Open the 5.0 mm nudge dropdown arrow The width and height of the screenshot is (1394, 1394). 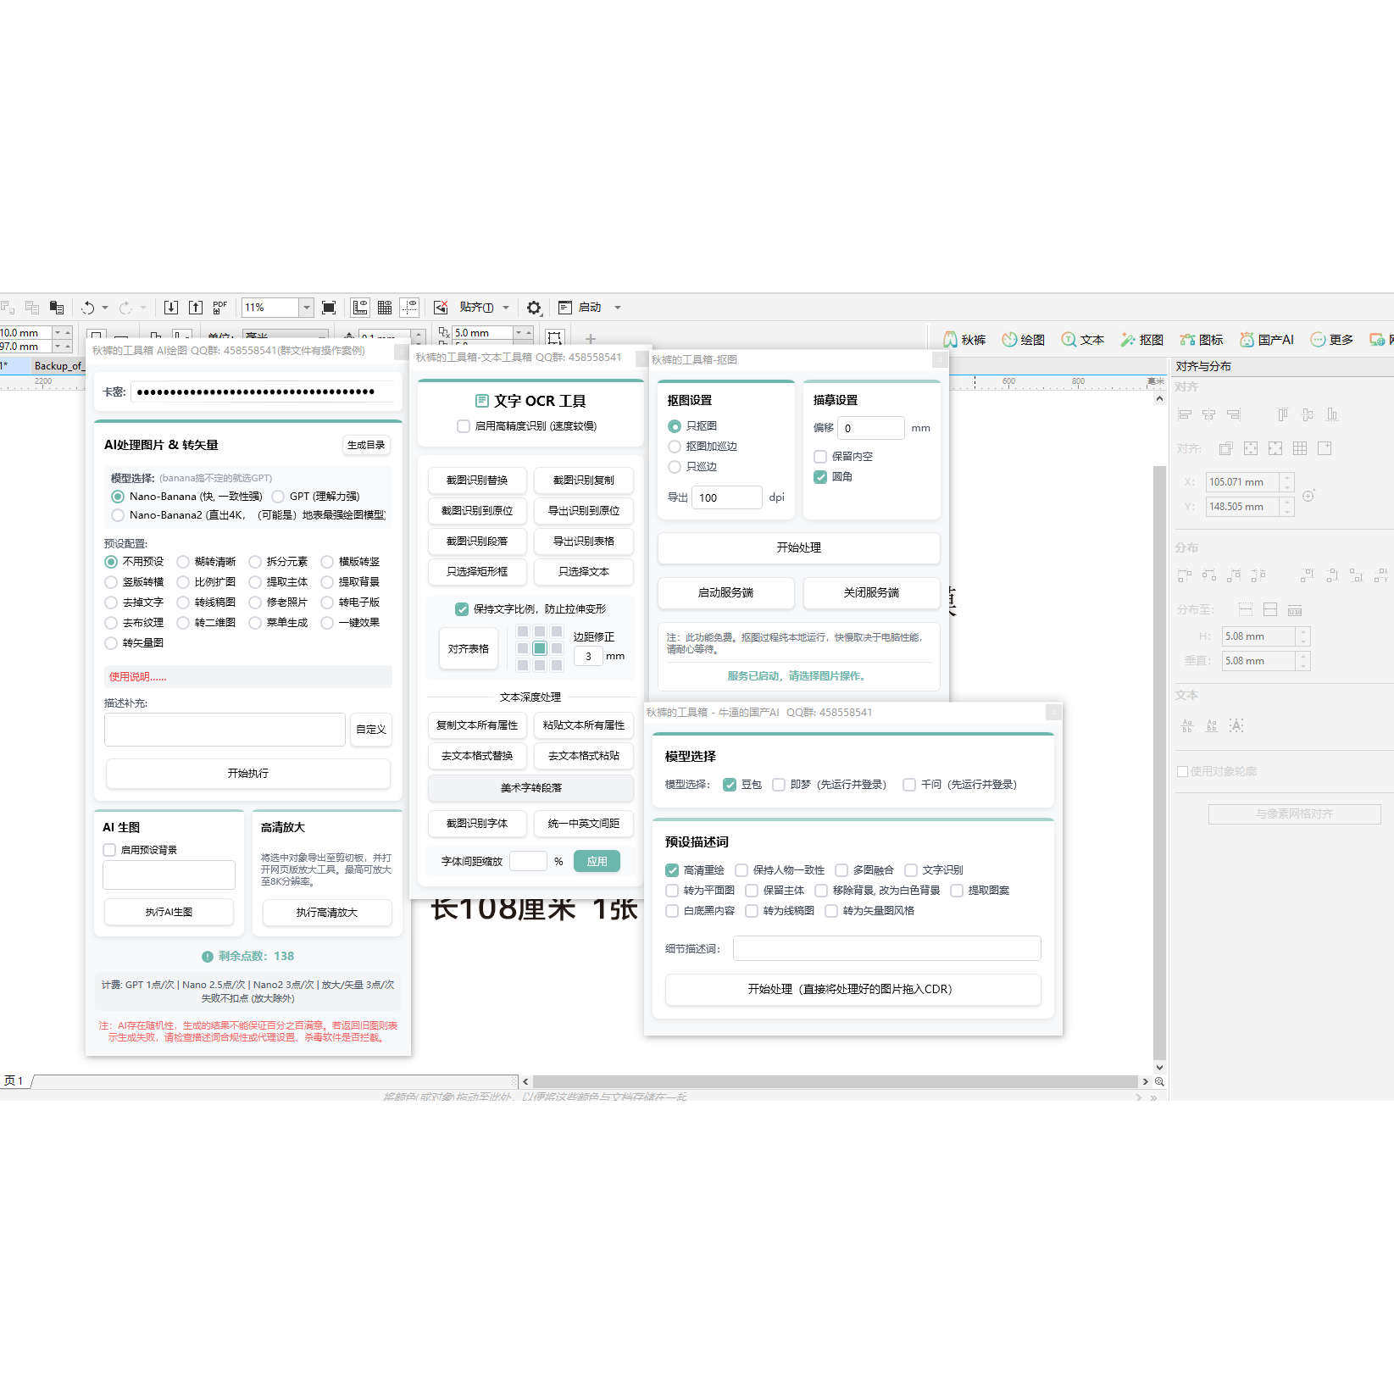pyautogui.click(x=519, y=333)
